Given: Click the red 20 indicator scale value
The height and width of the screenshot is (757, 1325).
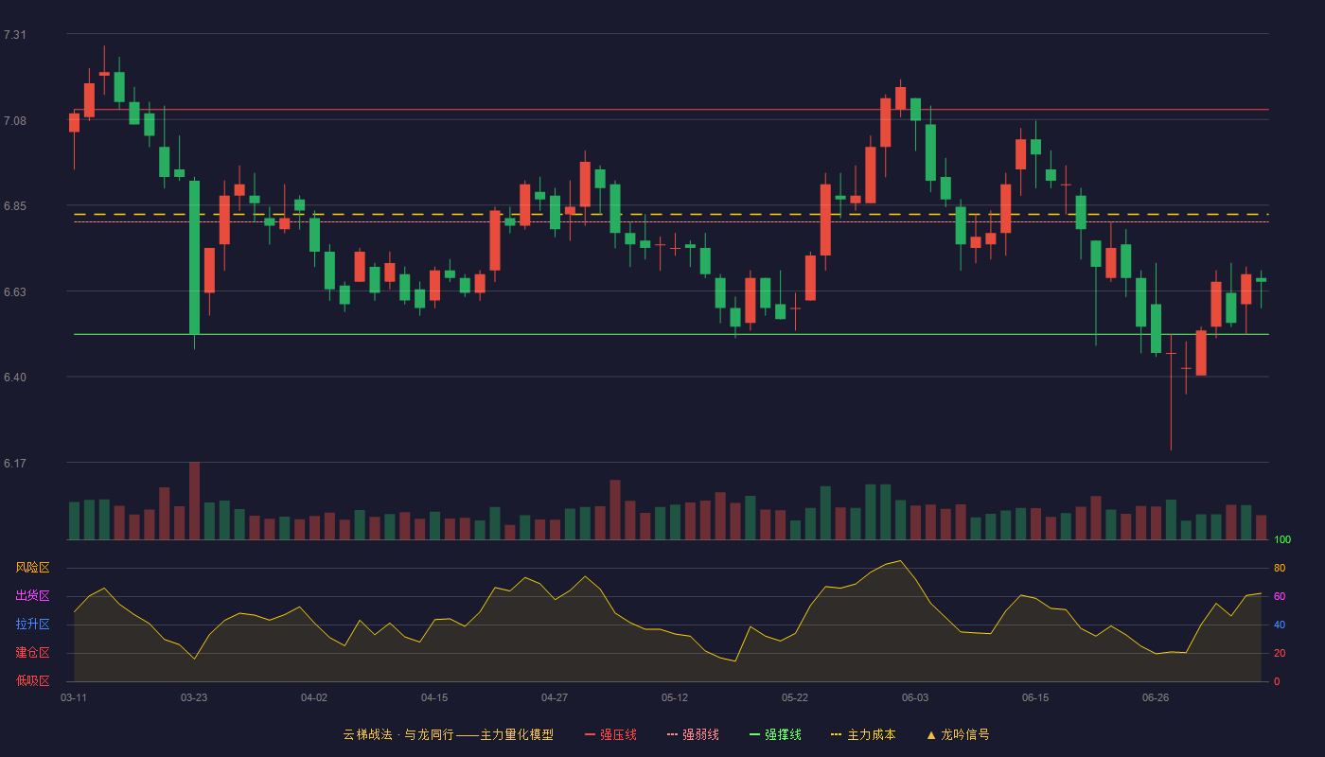Looking at the screenshot, I should pos(1280,654).
